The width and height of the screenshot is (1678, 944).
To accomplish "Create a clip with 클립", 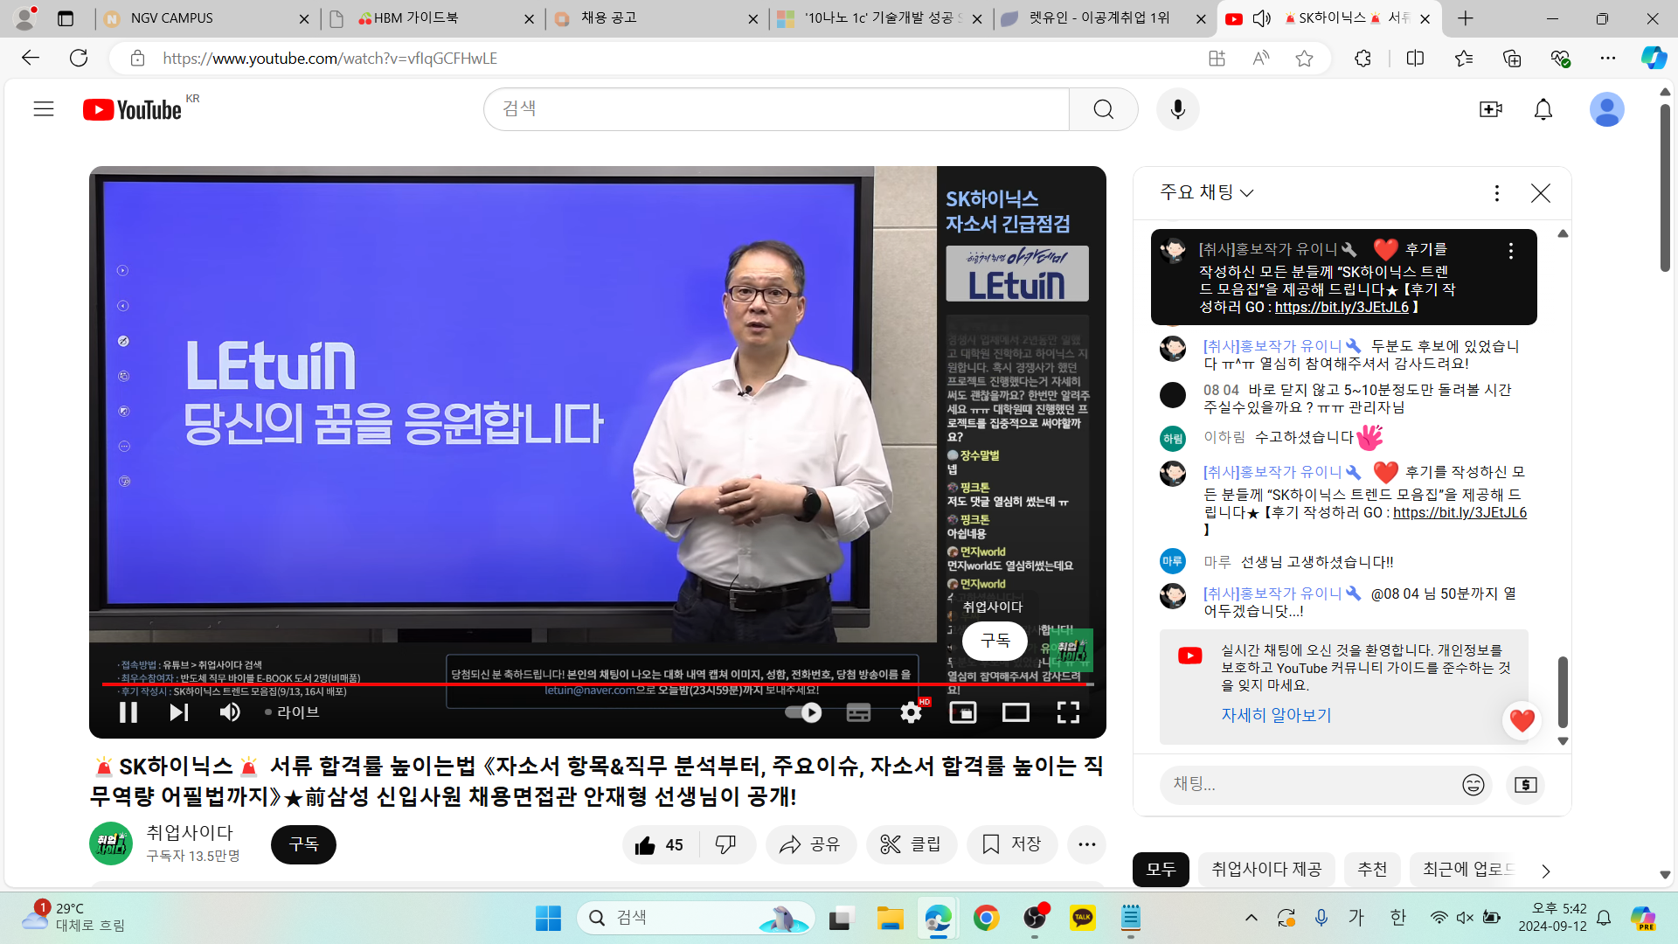I will click(x=911, y=844).
